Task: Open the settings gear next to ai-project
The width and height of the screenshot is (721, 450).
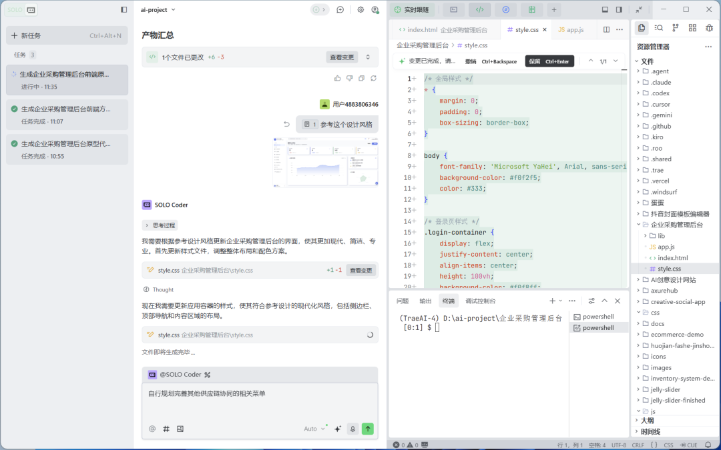Action: point(360,9)
